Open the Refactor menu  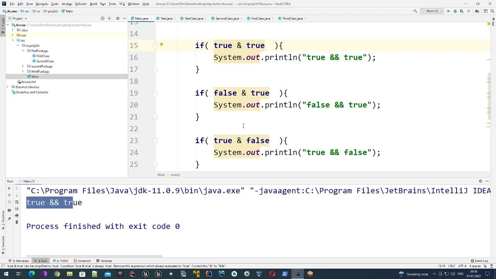tap(81, 4)
